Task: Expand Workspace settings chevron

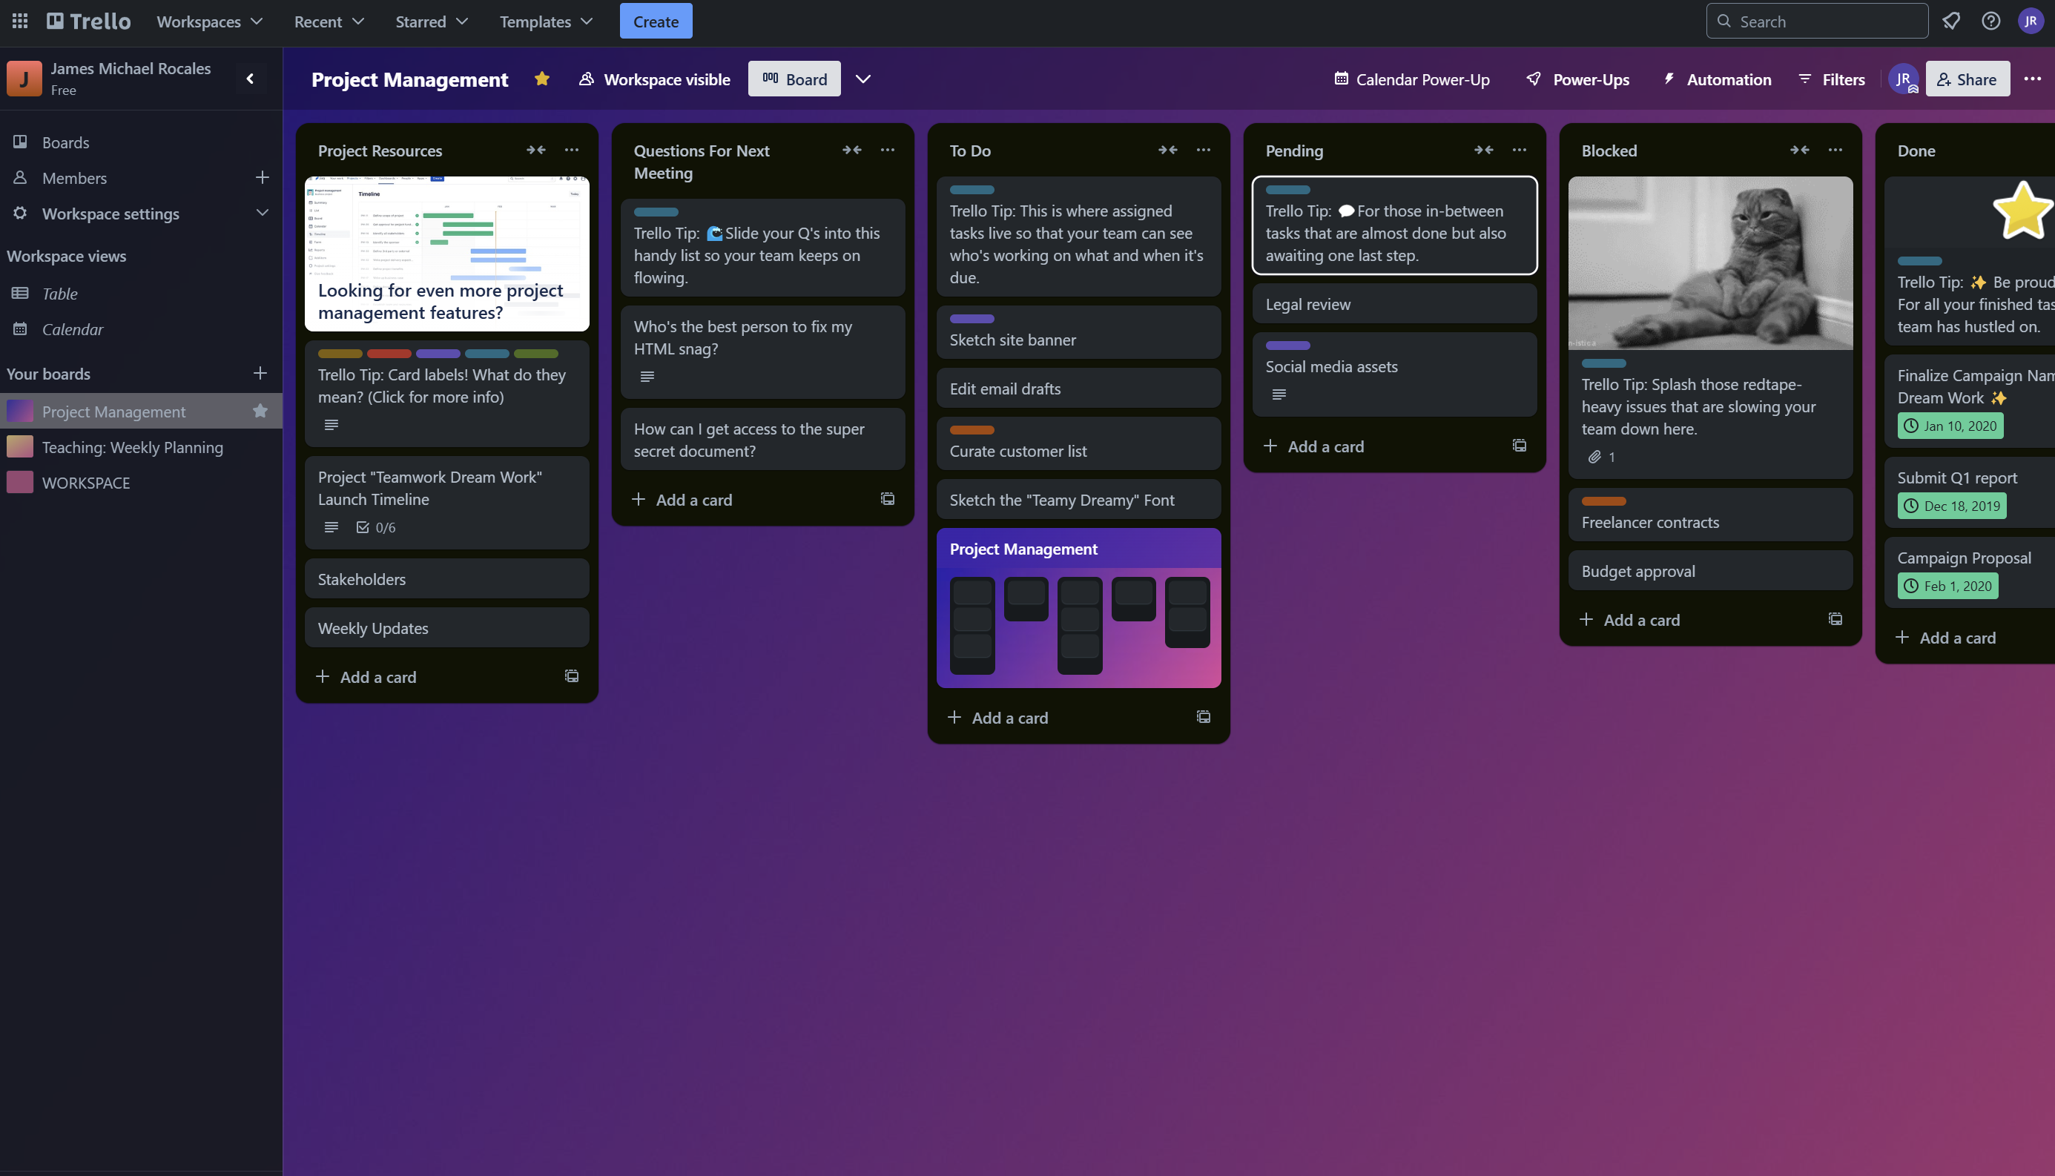Action: (x=262, y=214)
